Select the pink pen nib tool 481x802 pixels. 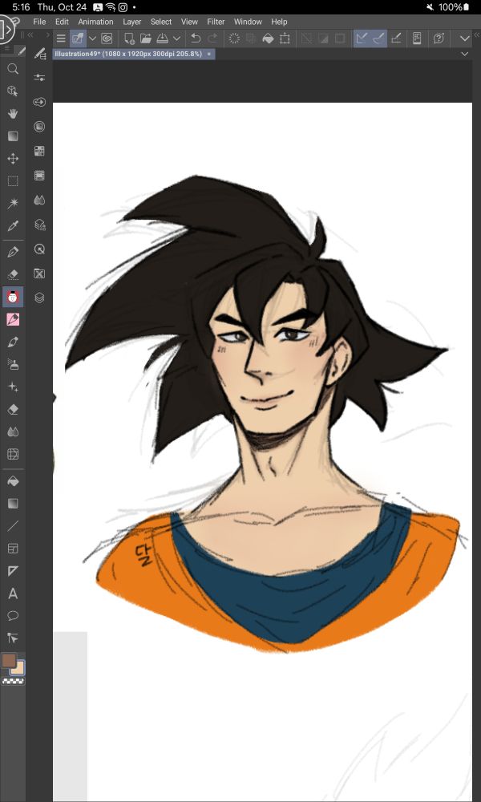click(13, 319)
